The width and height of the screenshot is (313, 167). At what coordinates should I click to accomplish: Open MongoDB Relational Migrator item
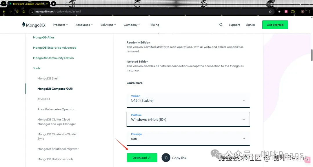click(58, 149)
